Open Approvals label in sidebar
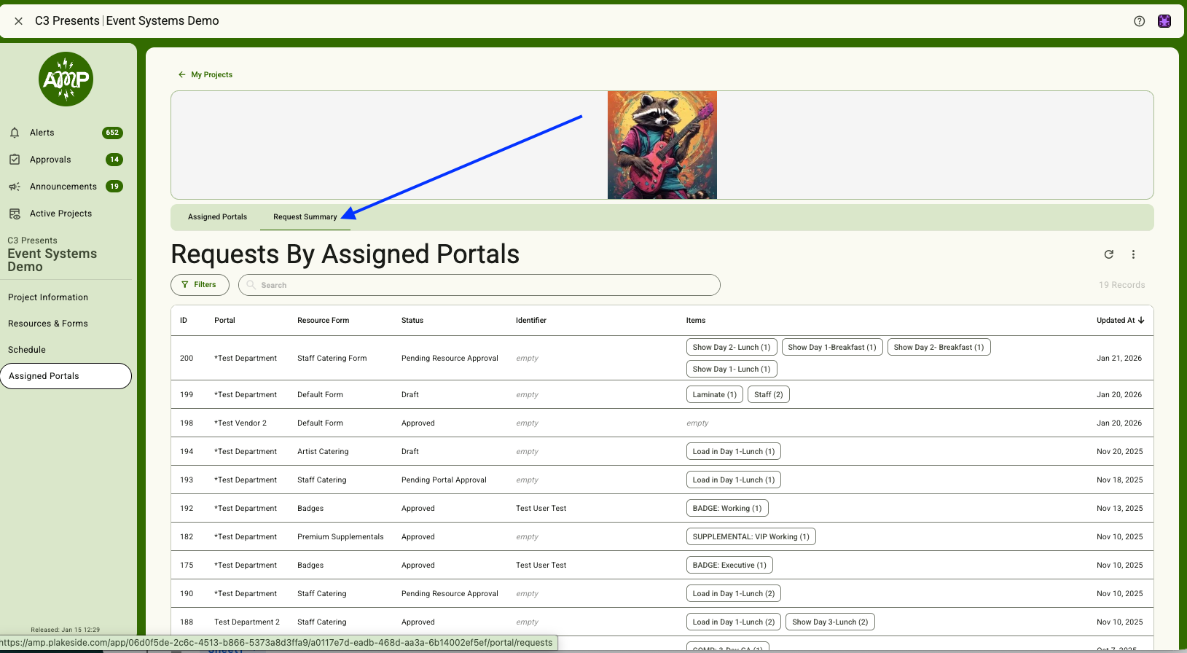Screen dimensions: 1187x653 50,160
